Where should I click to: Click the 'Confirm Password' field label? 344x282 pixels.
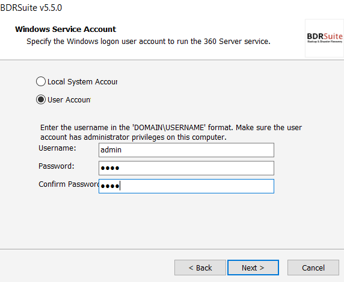[69, 184]
